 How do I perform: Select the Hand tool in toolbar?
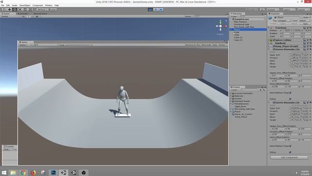pyautogui.click(x=4, y=10)
